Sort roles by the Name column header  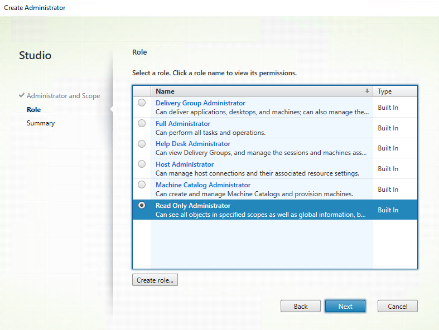click(262, 91)
